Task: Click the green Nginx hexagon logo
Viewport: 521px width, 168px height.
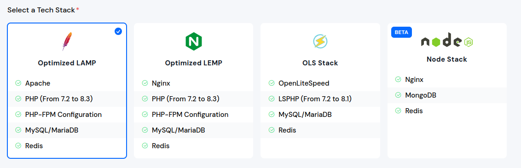Action: [193, 41]
